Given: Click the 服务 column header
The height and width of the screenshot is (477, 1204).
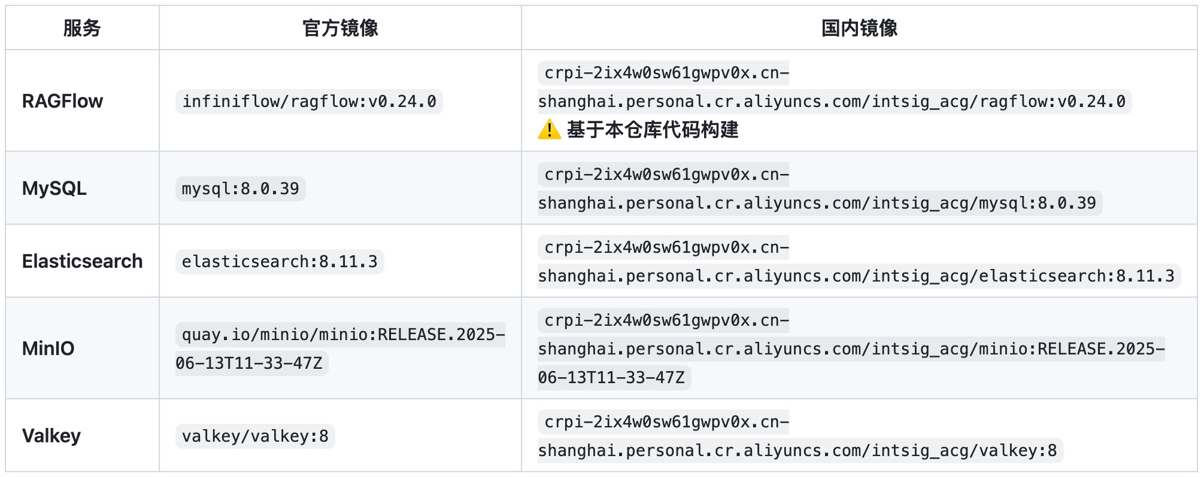Looking at the screenshot, I should (x=82, y=28).
